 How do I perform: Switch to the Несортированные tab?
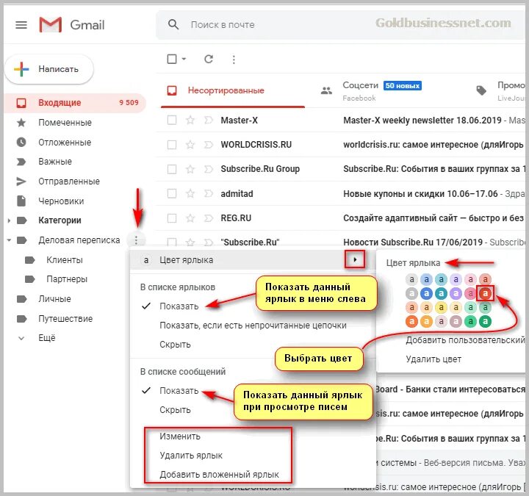[x=233, y=91]
